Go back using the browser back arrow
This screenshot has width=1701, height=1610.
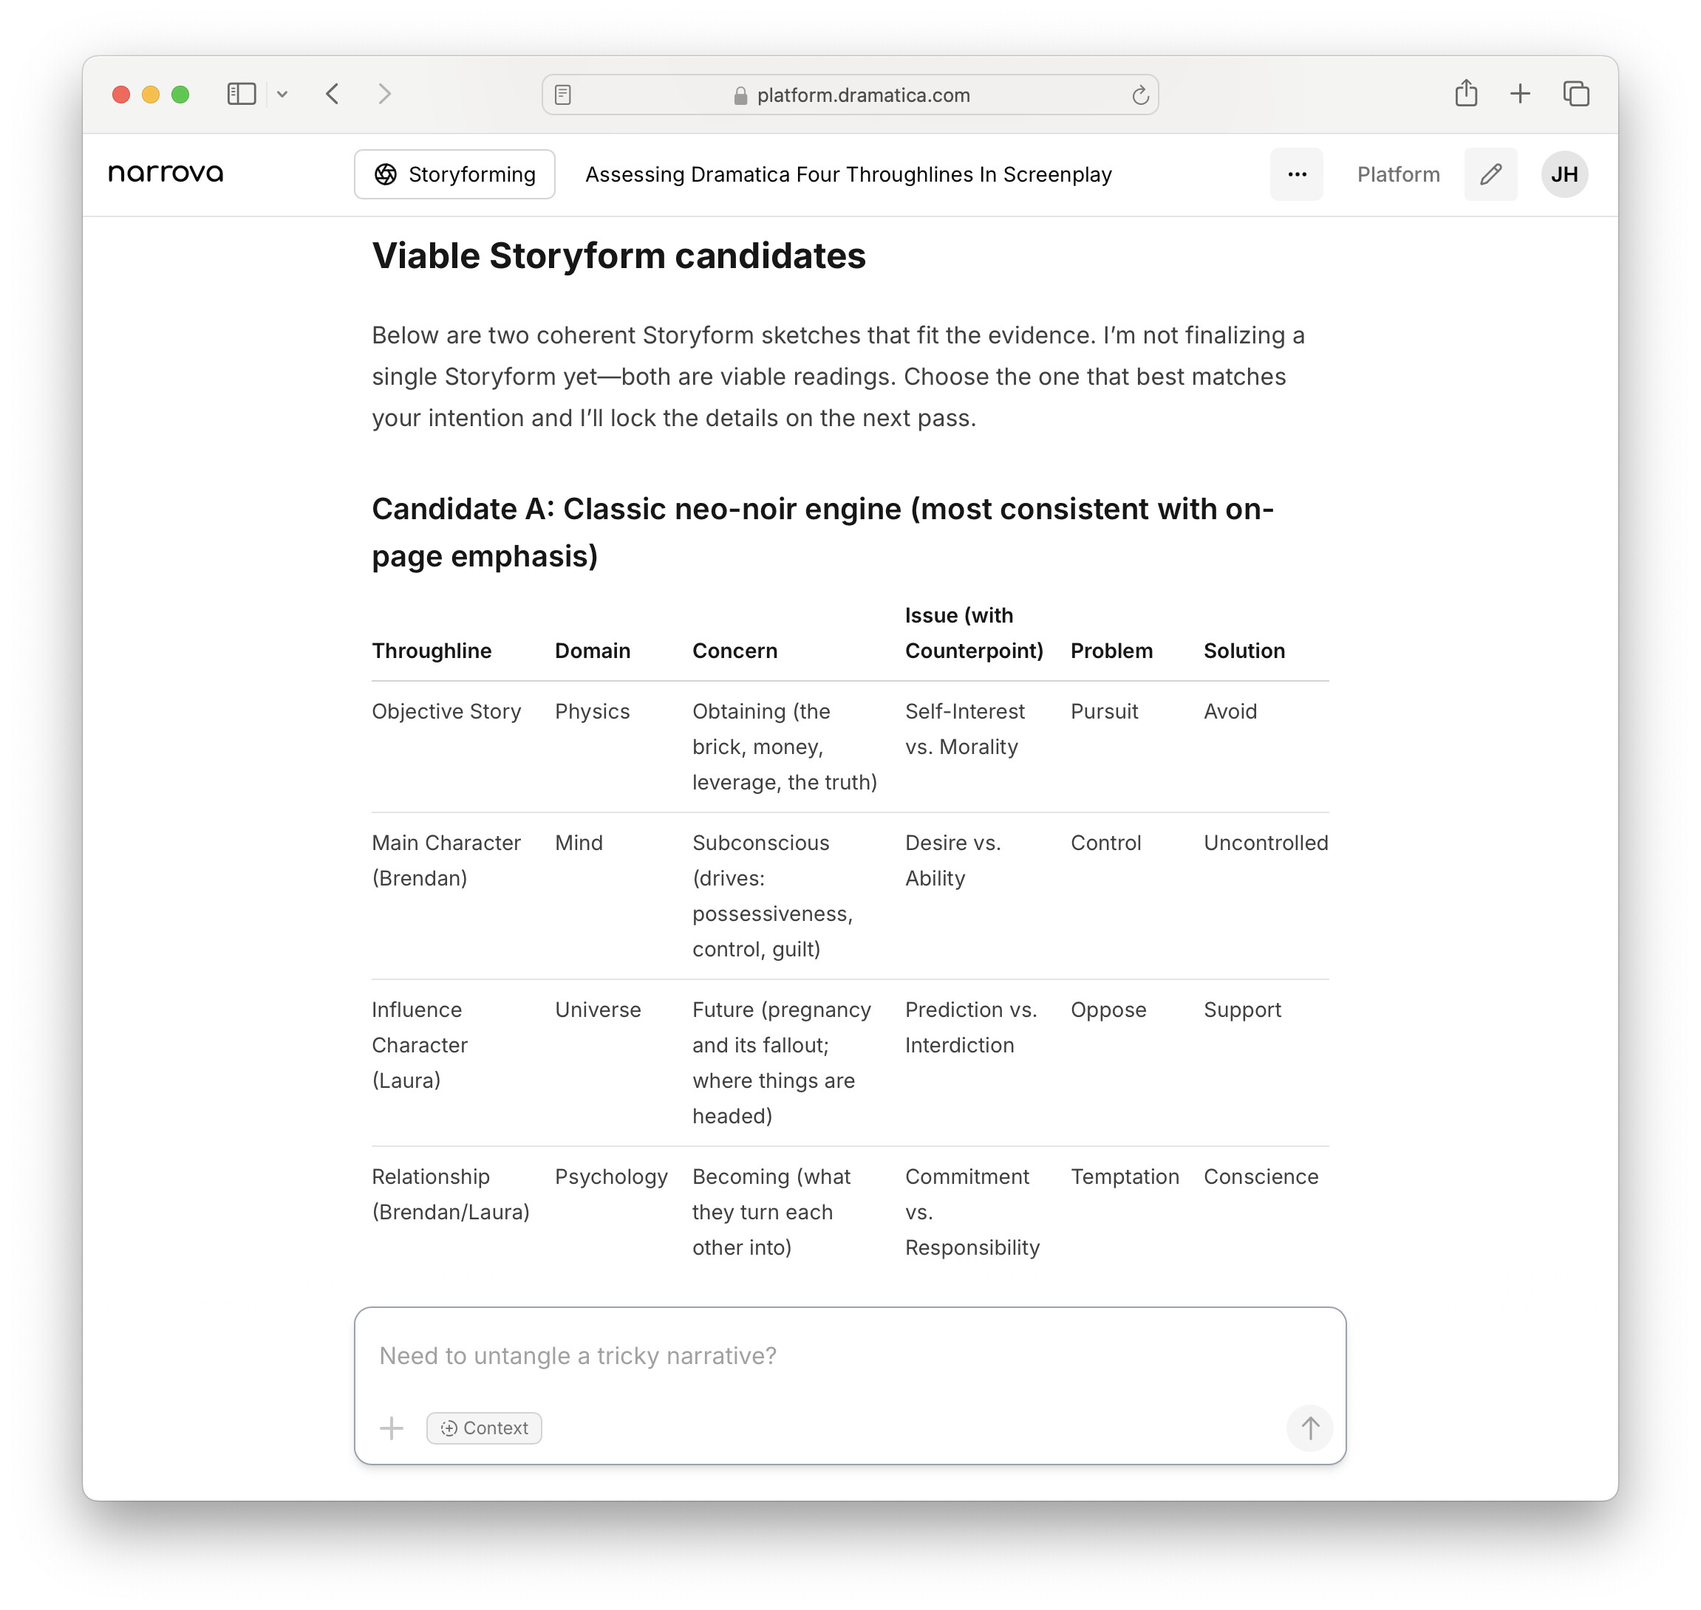[x=333, y=95]
